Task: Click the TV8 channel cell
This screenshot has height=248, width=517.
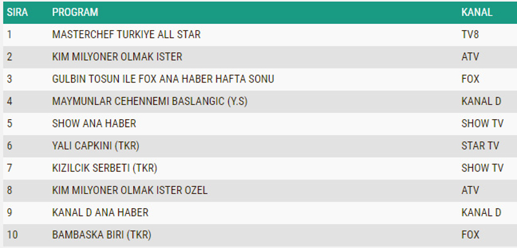Action: pyautogui.click(x=470, y=35)
